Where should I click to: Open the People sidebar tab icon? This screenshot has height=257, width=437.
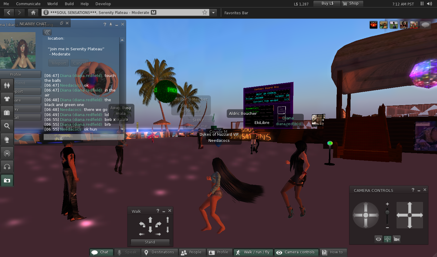pyautogui.click(x=7, y=85)
